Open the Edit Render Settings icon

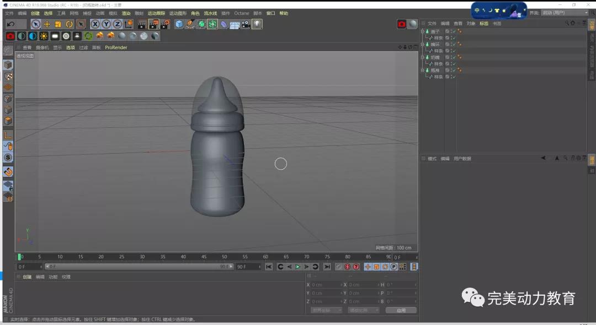pyautogui.click(x=165, y=24)
